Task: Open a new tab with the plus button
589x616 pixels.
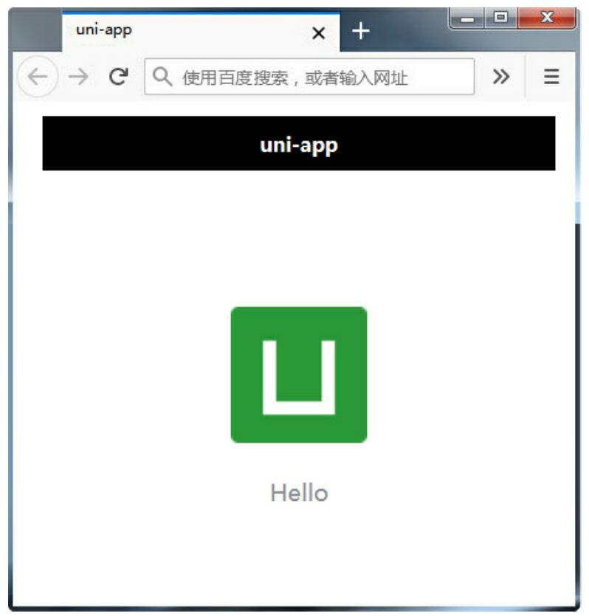Action: pyautogui.click(x=361, y=32)
